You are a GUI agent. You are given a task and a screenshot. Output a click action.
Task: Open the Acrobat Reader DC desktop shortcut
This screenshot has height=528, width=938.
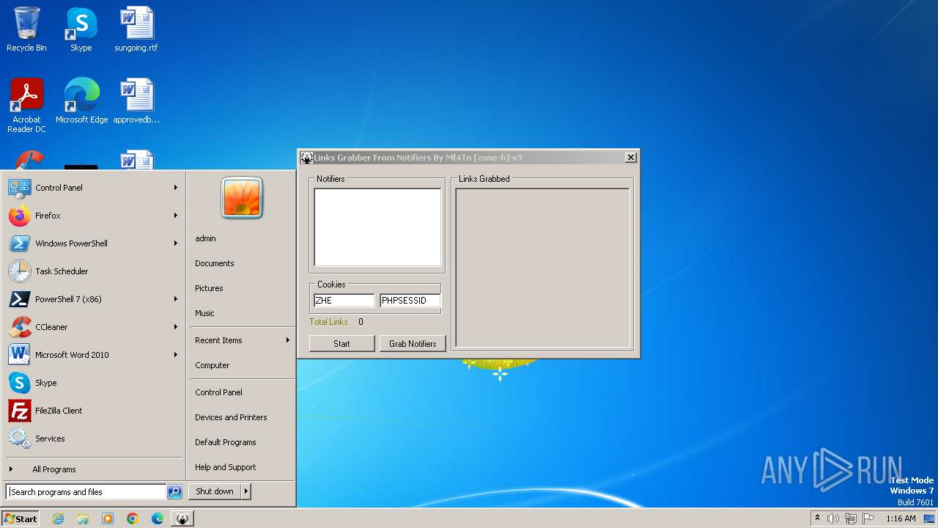26,106
